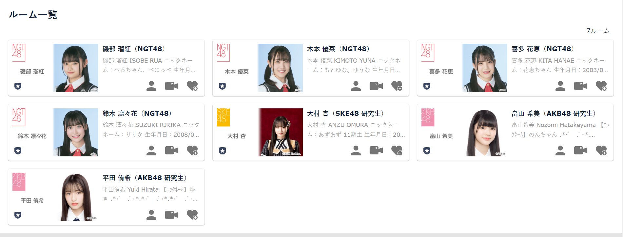Click SKE48 logo on 大村 杏 card
The width and height of the screenshot is (623, 237).
coord(224,118)
